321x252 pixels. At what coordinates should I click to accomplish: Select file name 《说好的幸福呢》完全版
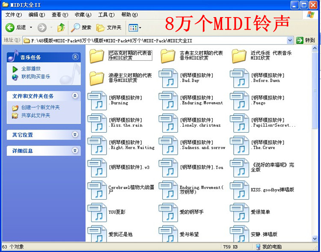[273, 167]
